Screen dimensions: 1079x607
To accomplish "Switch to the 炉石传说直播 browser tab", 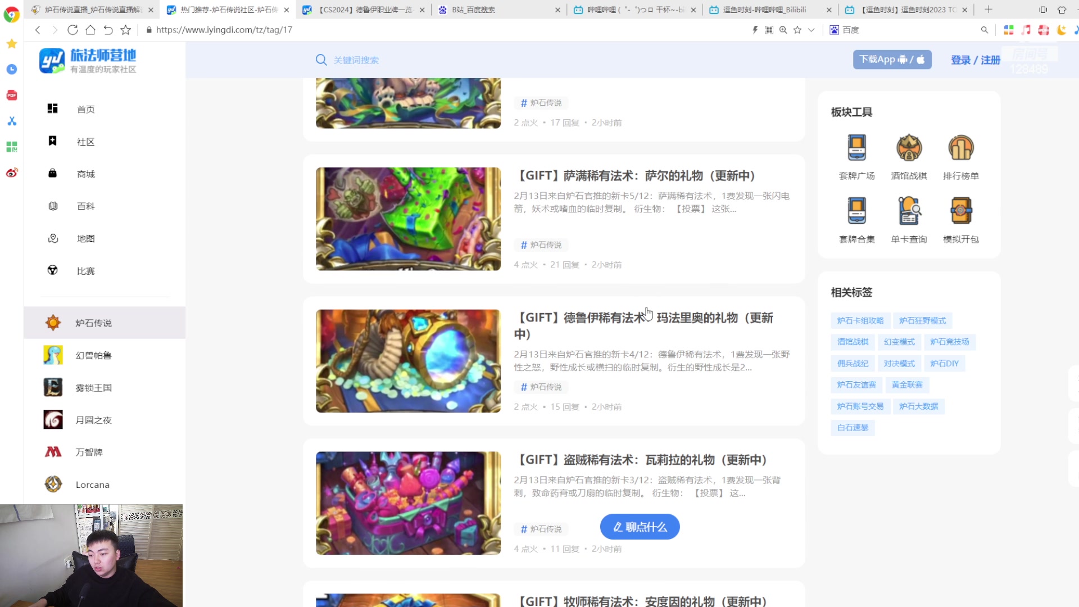I will pos(93,10).
